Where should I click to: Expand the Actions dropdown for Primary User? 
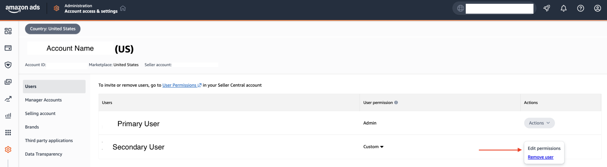pyautogui.click(x=539, y=123)
